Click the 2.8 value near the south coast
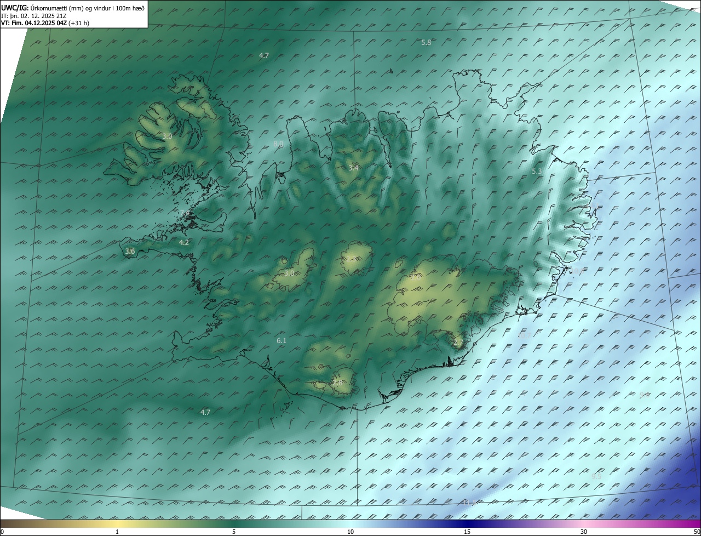Image resolution: width=701 pixels, height=536 pixels. coord(337,383)
